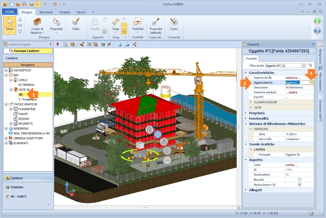Screen dimensions: 326x218
Task: Click the Aggiornamento ellipsis button
Action: (311, 83)
